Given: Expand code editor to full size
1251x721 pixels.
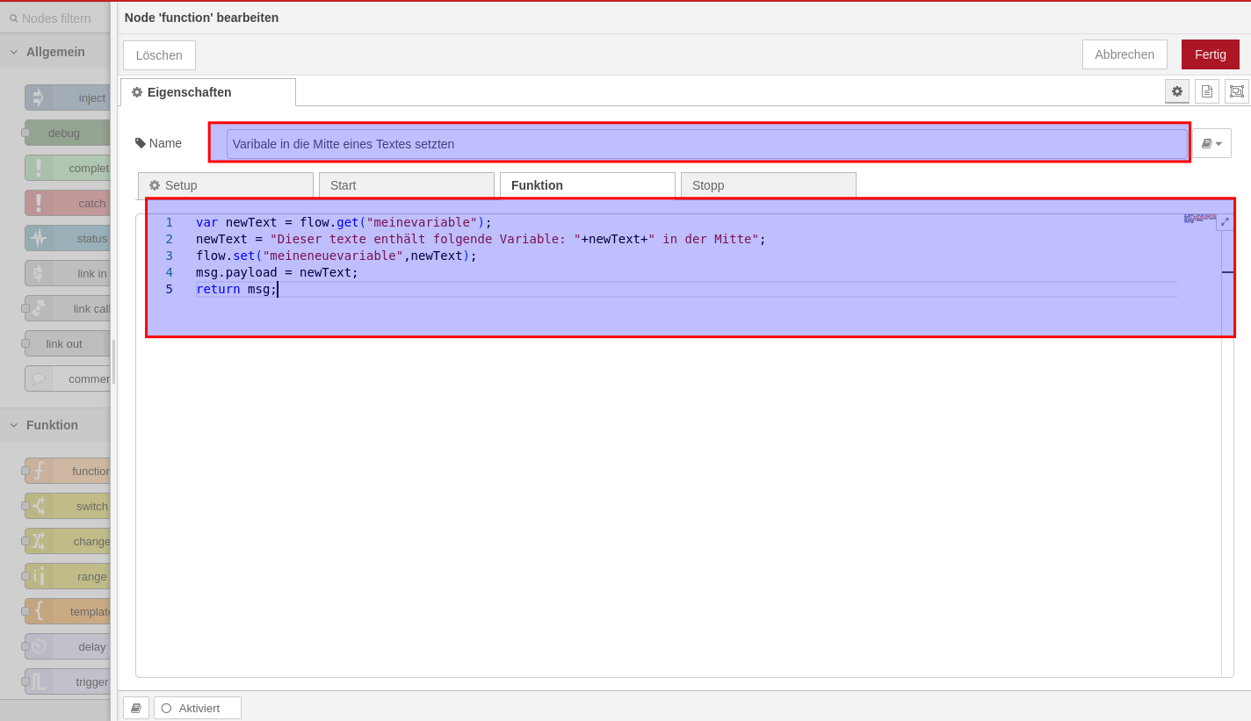Looking at the screenshot, I should coord(1225,222).
